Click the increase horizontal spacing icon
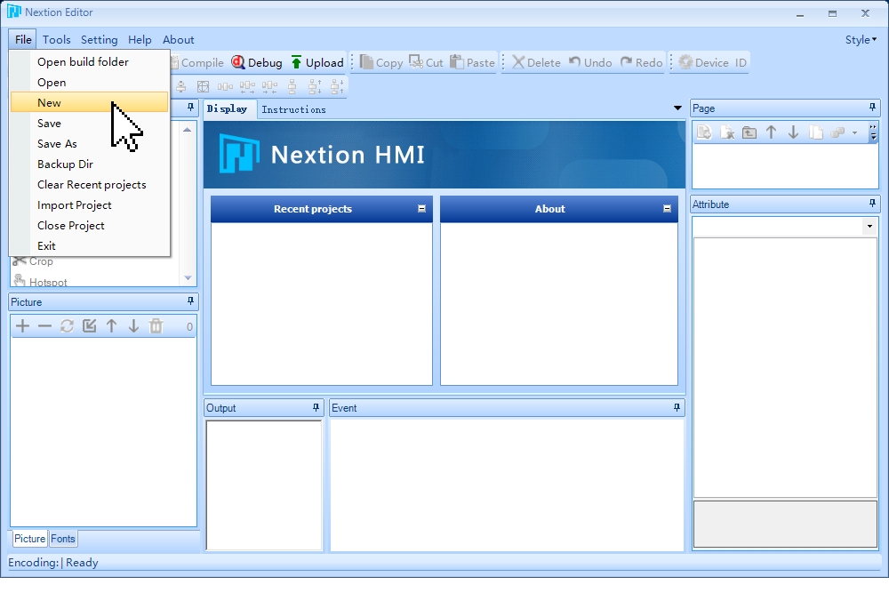This screenshot has height=609, width=889. [x=247, y=87]
